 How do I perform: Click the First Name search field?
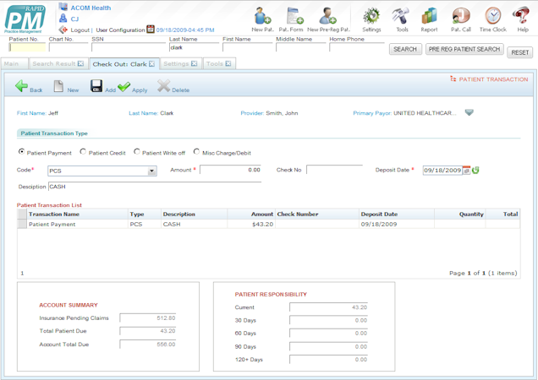[247, 47]
